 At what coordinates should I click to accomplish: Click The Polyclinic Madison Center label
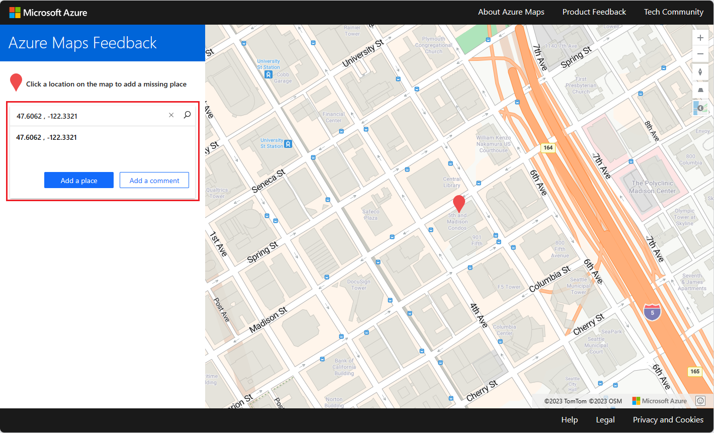[652, 187]
